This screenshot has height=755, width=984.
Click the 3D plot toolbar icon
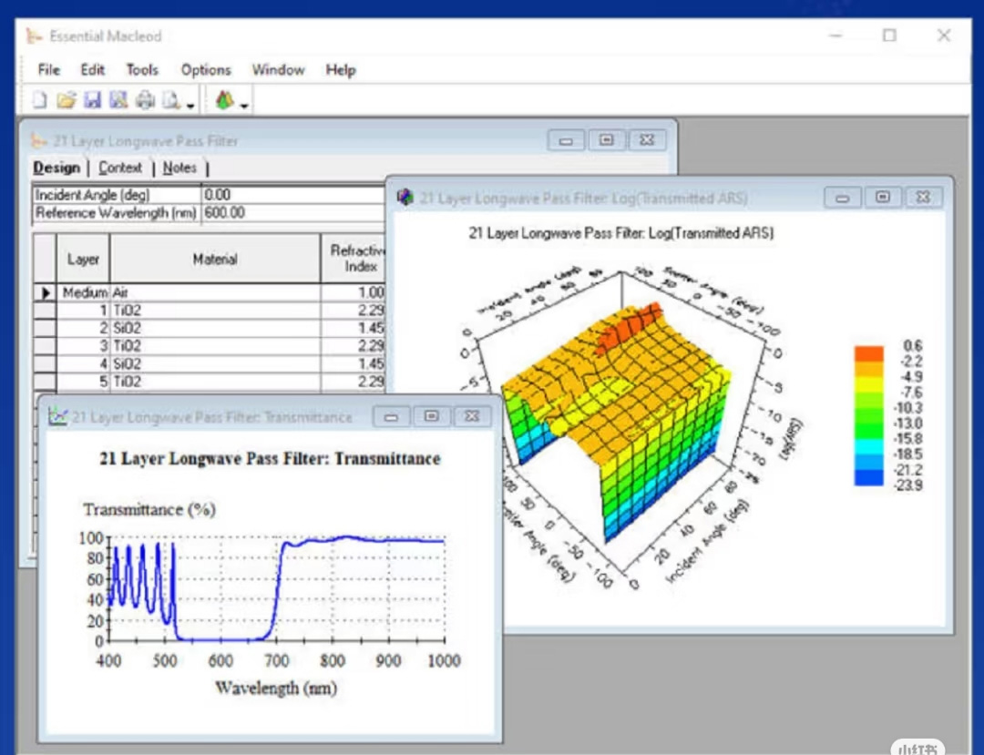[224, 101]
